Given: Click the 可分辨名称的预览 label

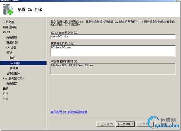Looking at the screenshot, I should pyautogui.click(x=64, y=61).
